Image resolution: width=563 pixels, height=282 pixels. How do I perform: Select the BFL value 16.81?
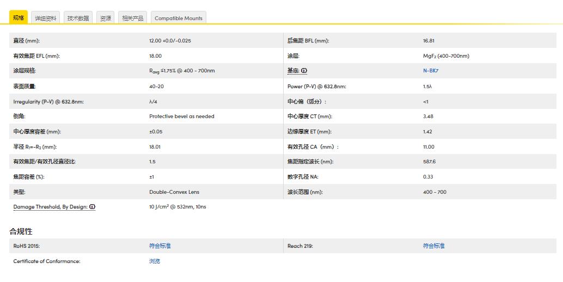click(x=429, y=40)
